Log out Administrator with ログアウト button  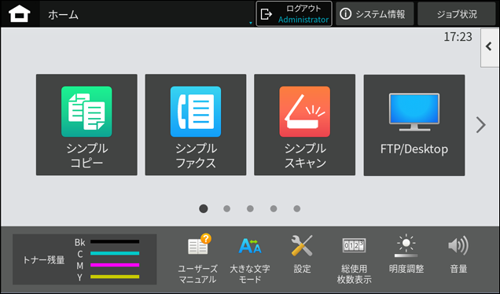(294, 13)
